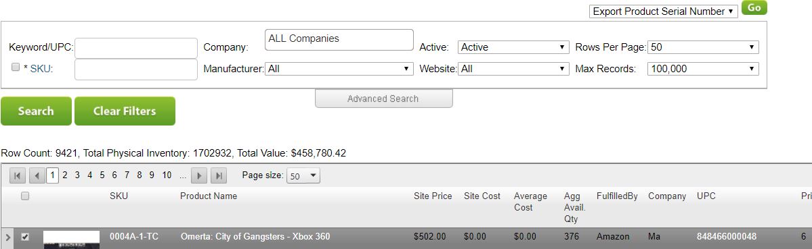Select current page 1 in pager
The height and width of the screenshot is (249, 812).
click(x=52, y=175)
